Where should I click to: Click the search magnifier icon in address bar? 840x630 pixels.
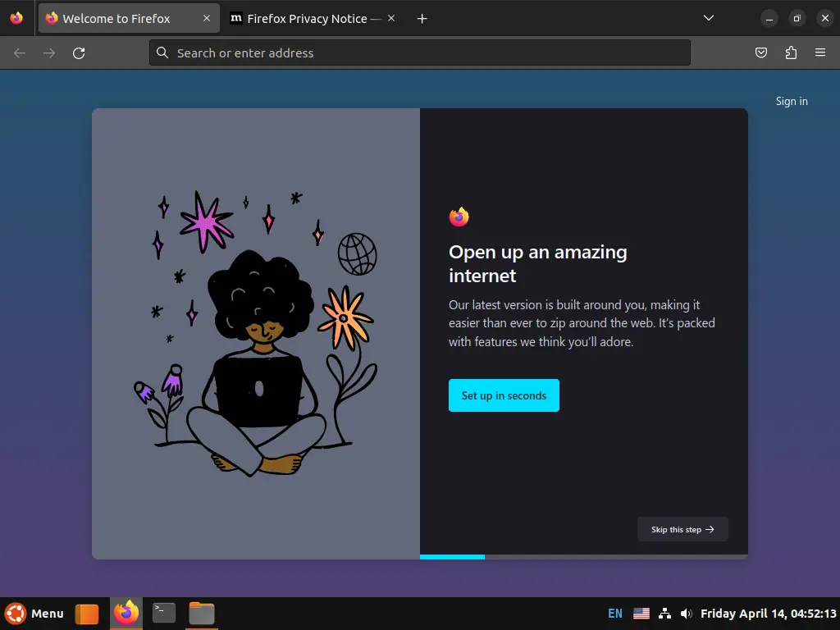tap(162, 52)
